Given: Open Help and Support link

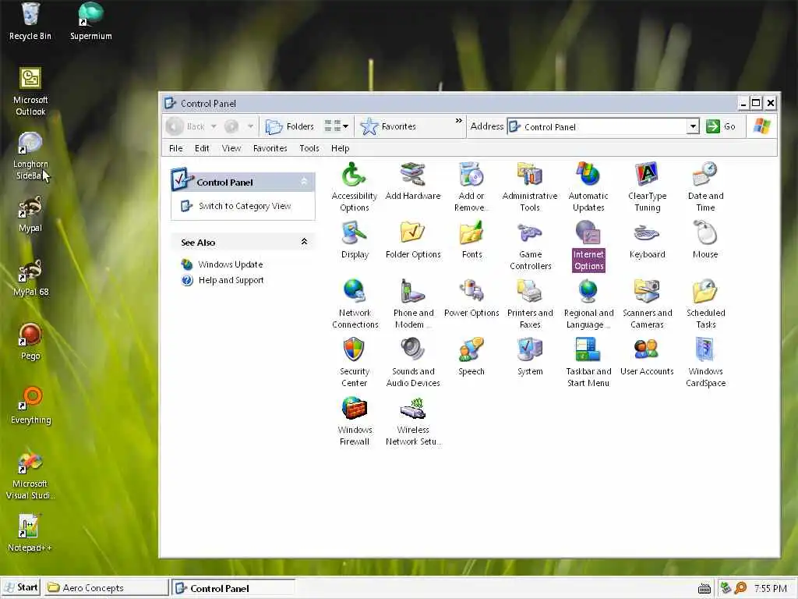Looking at the screenshot, I should pos(231,280).
